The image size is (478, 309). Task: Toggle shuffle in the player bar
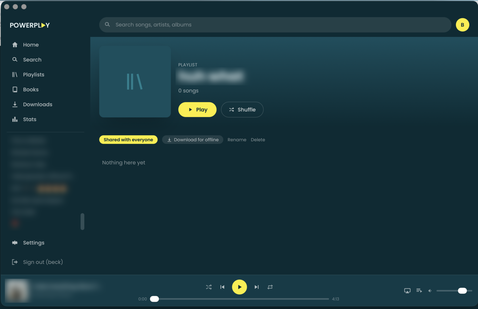(209, 287)
